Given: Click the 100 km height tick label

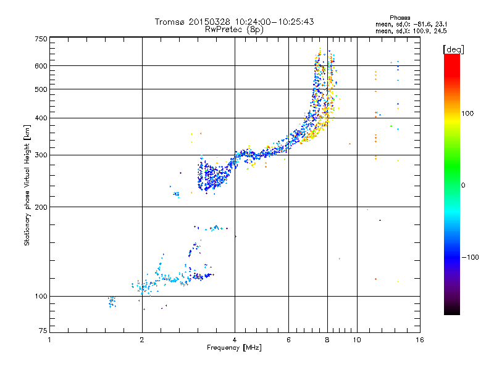Looking at the screenshot, I should [x=41, y=296].
